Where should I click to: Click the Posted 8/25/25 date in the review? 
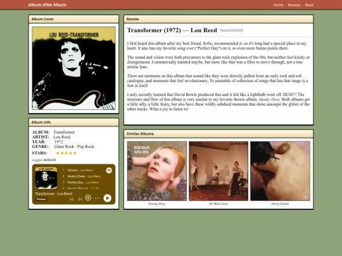[232, 30]
